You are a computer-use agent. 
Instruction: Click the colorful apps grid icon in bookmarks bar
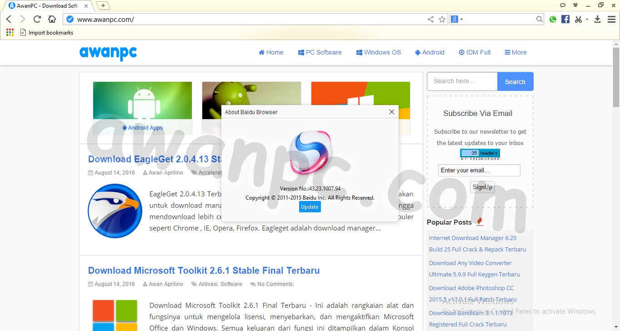point(10,32)
